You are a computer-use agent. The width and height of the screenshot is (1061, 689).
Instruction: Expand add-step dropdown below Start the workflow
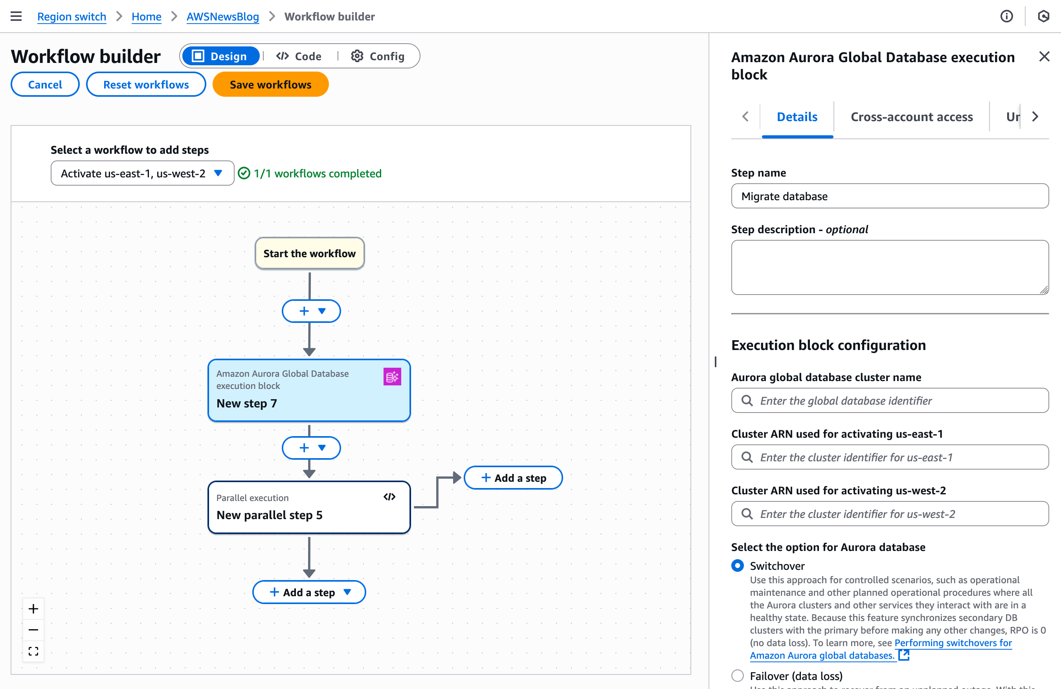[322, 311]
